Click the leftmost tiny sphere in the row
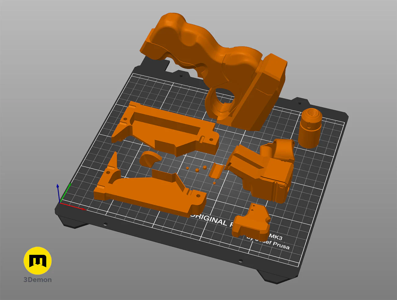The width and height of the screenshot is (397, 300). tap(188, 168)
